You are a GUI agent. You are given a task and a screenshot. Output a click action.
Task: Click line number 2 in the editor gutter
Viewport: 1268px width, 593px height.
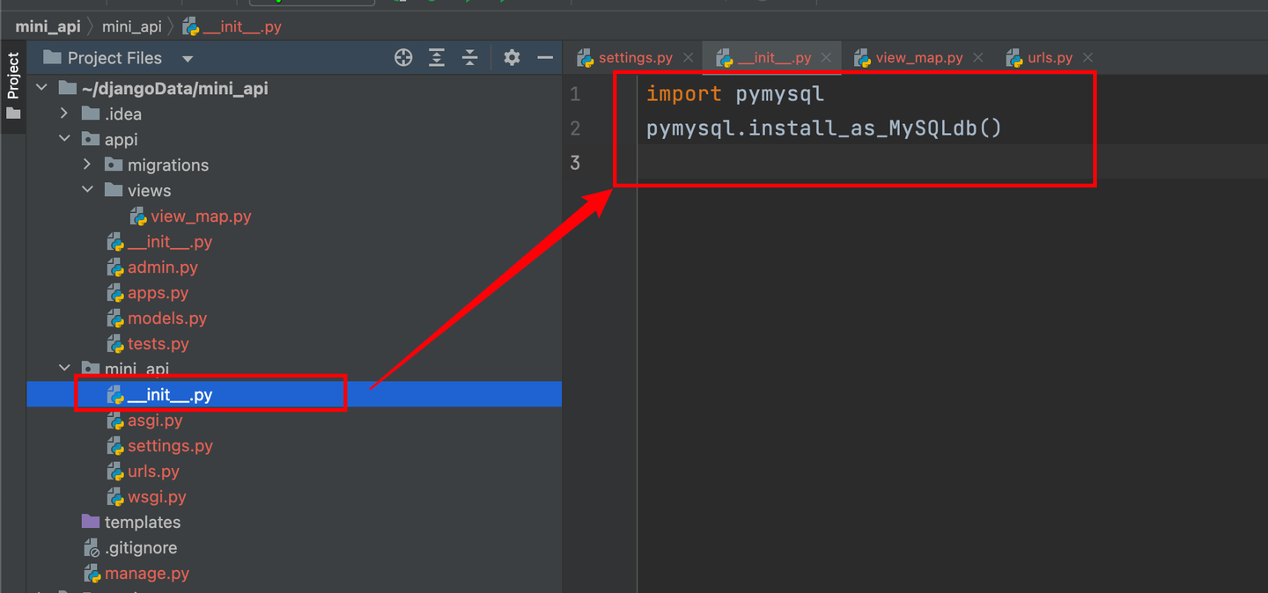575,128
